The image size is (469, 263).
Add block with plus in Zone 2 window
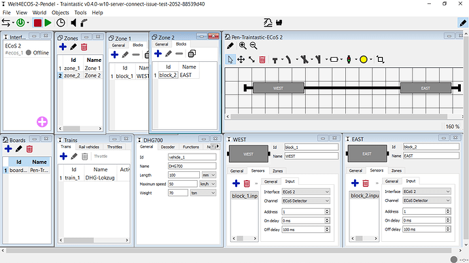tap(158, 54)
